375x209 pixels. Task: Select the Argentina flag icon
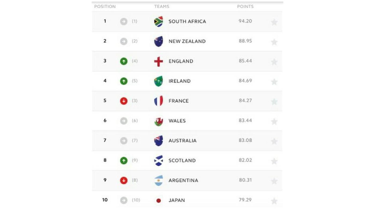coord(158,180)
